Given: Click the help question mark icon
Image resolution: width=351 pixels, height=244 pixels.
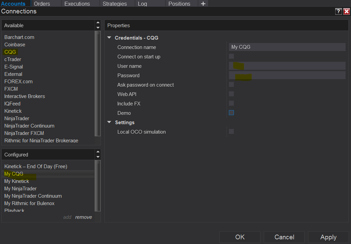Looking at the screenshot, I should (338, 11).
